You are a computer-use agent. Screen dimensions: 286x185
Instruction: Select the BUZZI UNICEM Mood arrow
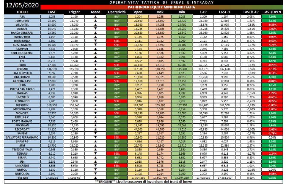[95, 45]
